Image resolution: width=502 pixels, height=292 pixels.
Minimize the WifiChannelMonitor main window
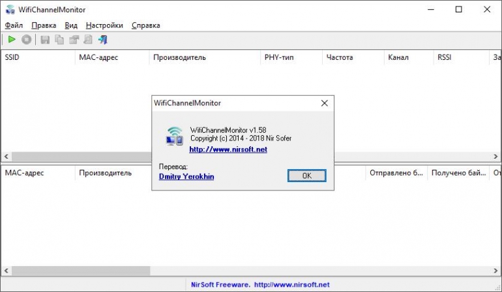pos(431,9)
